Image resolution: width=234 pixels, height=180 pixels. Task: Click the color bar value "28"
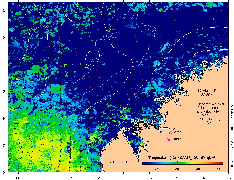click(157, 169)
